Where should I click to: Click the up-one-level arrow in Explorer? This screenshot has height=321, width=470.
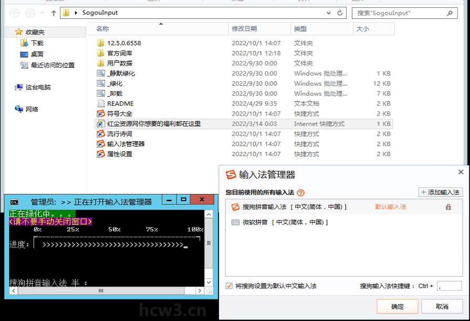coord(54,14)
